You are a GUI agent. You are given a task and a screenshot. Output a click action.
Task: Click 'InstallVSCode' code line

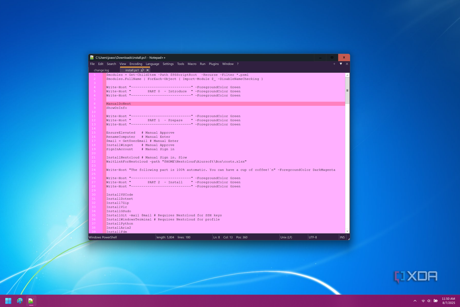coord(120,195)
